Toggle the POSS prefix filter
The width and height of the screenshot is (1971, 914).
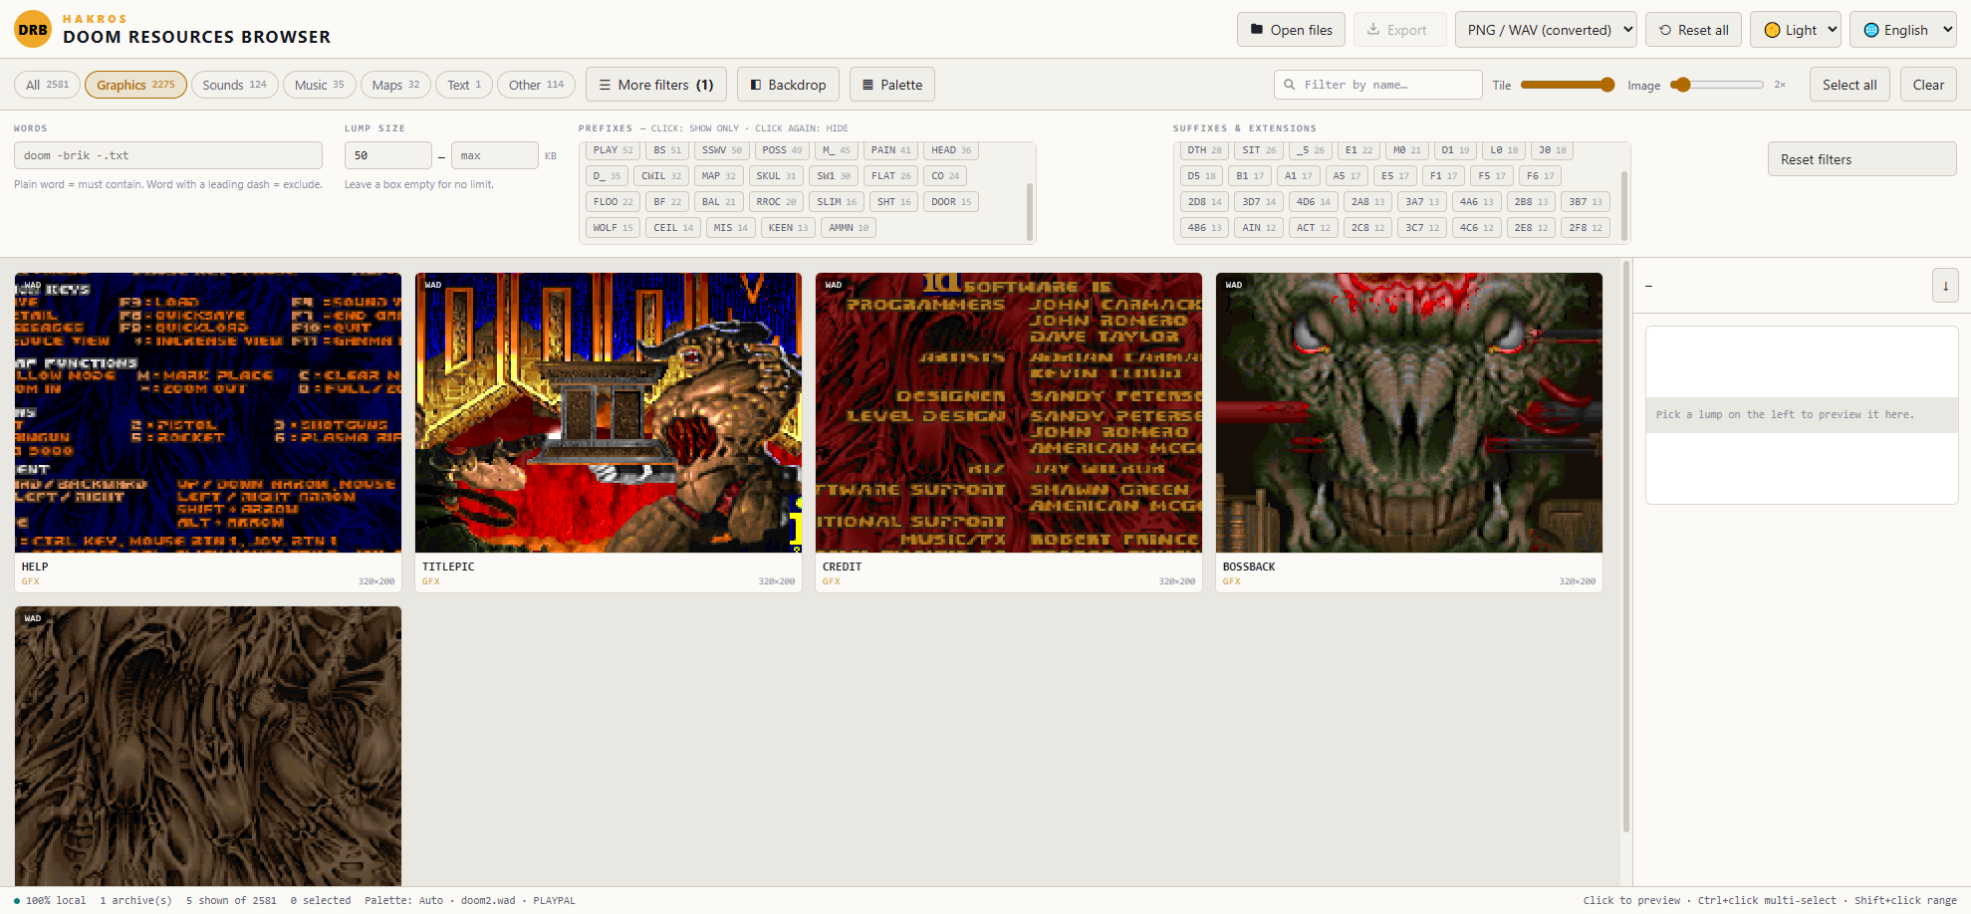pyautogui.click(x=782, y=150)
